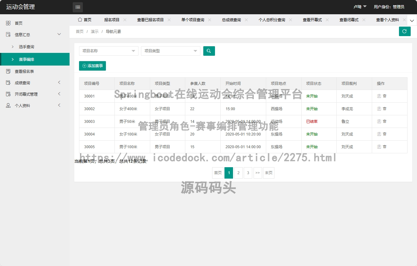Expand the 个人资料 sidebar menu
The height and width of the screenshot is (266, 417).
[59, 105]
